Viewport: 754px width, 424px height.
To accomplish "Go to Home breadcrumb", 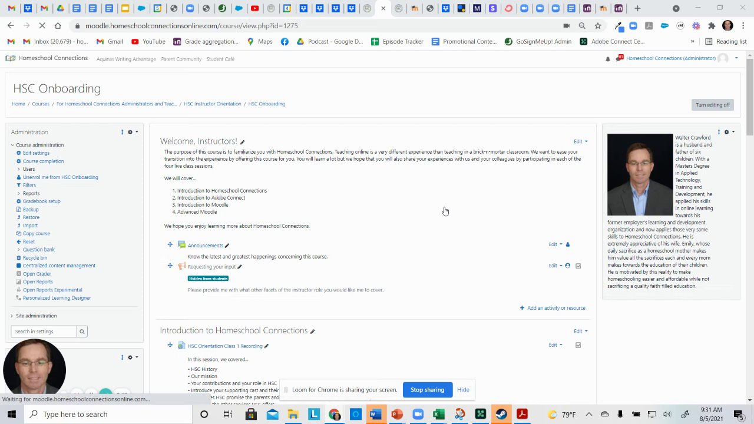I will click(18, 104).
